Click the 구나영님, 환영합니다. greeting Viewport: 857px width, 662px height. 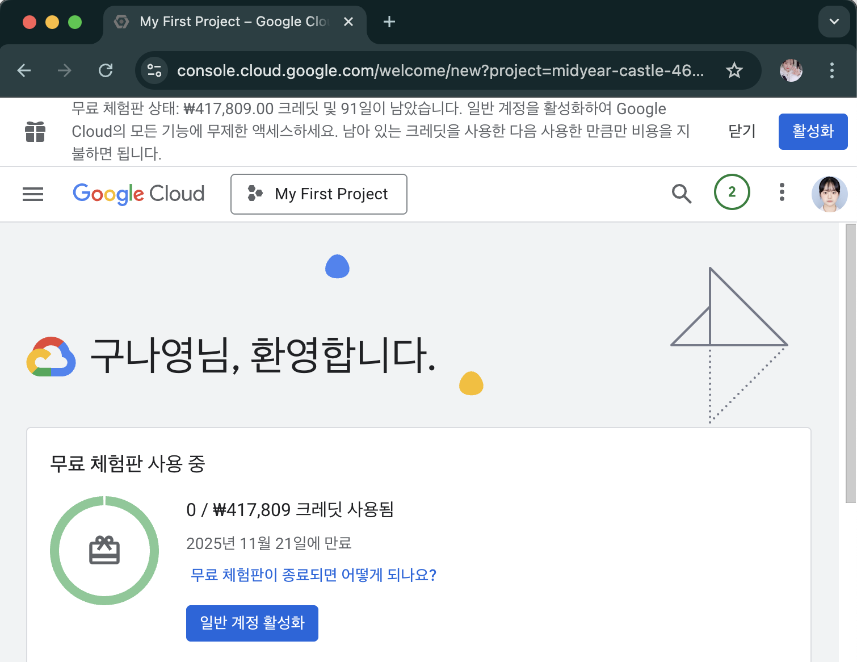pyautogui.click(x=263, y=355)
